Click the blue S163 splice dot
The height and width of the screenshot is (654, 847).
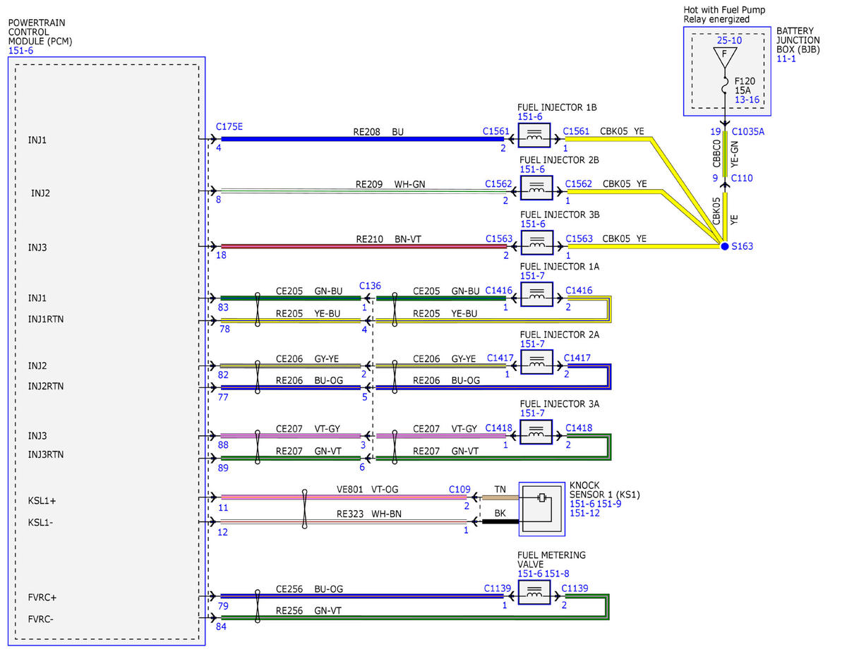tap(723, 246)
